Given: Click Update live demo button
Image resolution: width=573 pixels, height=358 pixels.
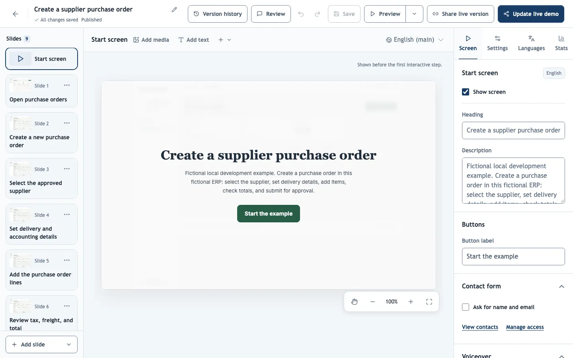Looking at the screenshot, I should [x=531, y=14].
